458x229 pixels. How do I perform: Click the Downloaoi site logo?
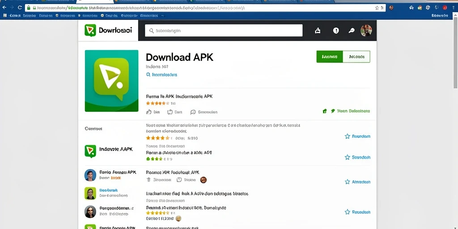(108, 30)
